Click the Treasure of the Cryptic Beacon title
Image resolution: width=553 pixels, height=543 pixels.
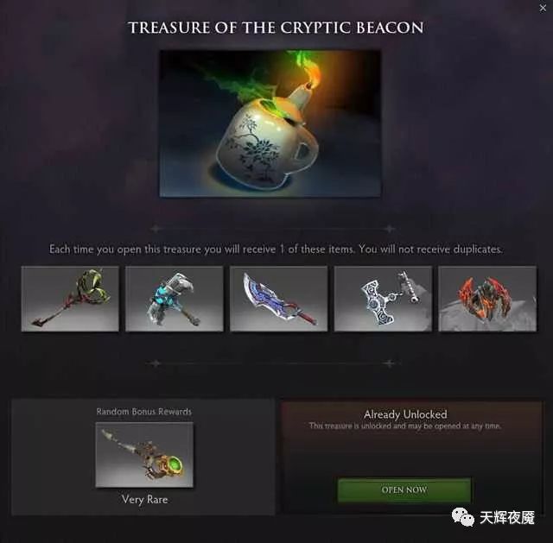pyautogui.click(x=276, y=28)
